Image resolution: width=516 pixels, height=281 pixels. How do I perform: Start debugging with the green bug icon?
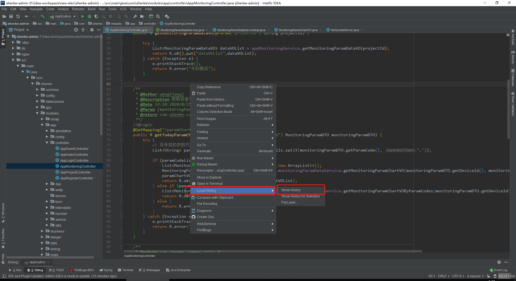89,16
